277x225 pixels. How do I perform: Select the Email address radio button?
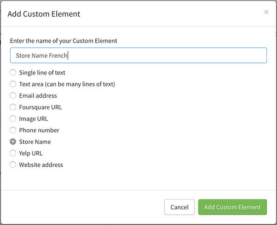(x=13, y=95)
